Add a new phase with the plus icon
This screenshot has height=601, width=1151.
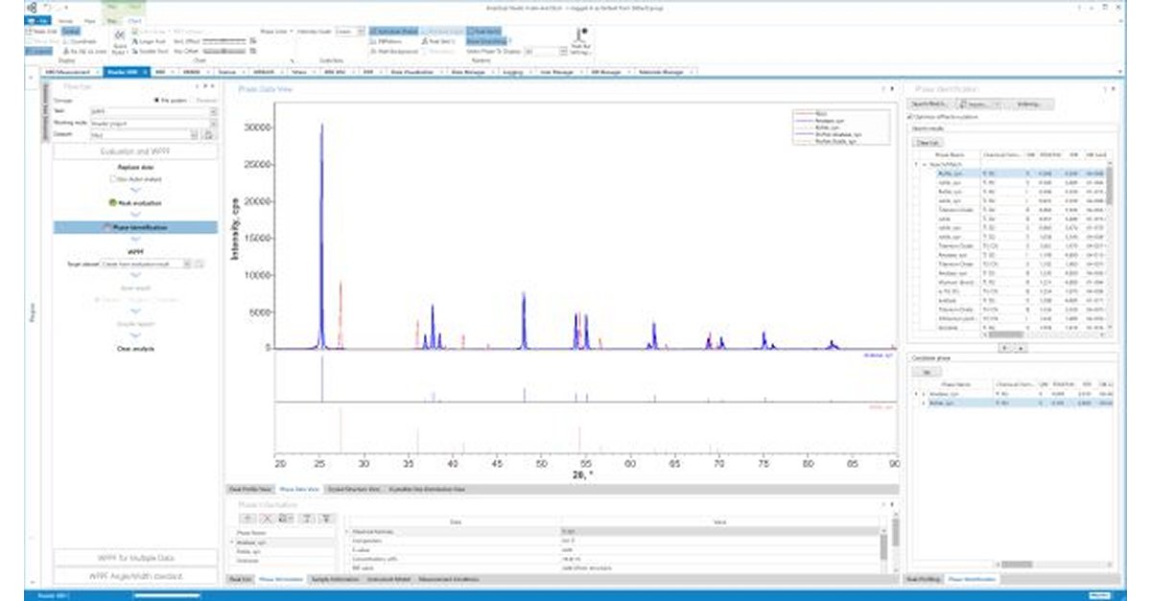(x=247, y=518)
